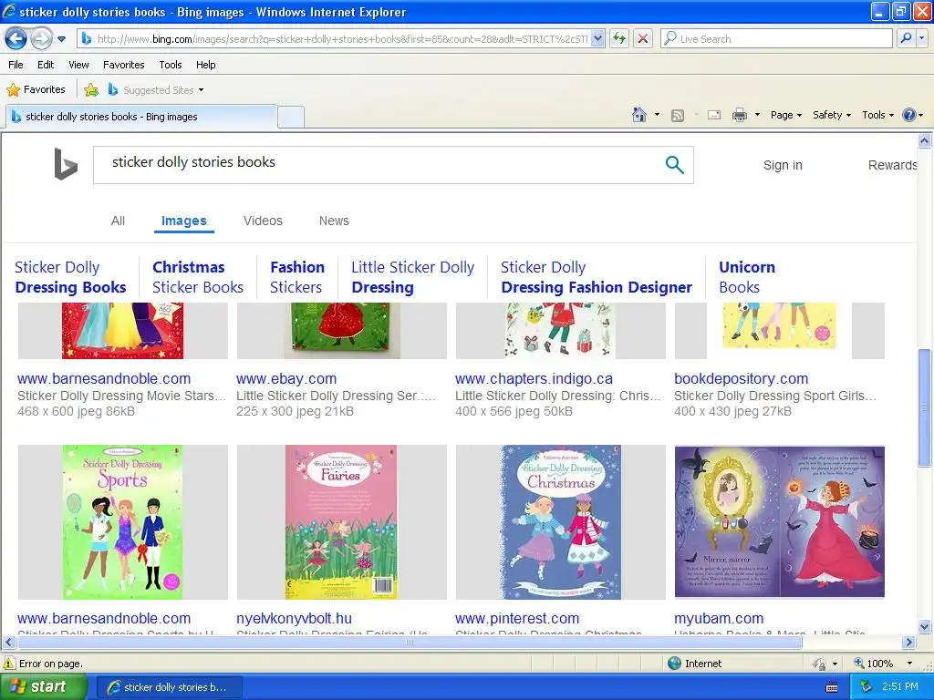Click the Rewards link

[x=892, y=165]
